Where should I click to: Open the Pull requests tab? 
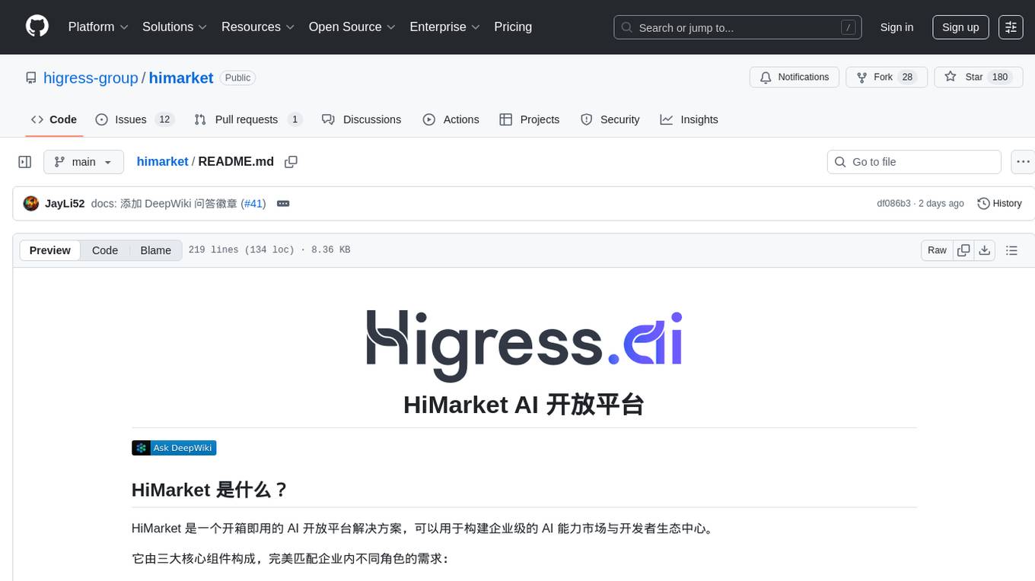[x=248, y=119]
